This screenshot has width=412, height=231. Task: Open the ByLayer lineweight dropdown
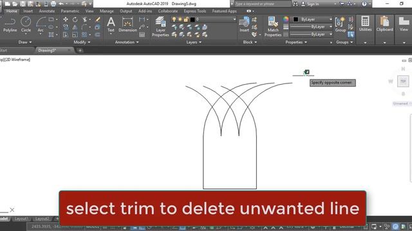tap(330, 27)
